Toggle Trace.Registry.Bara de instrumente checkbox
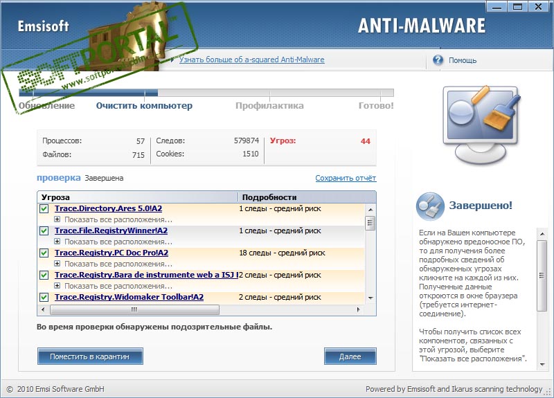 click(44, 275)
